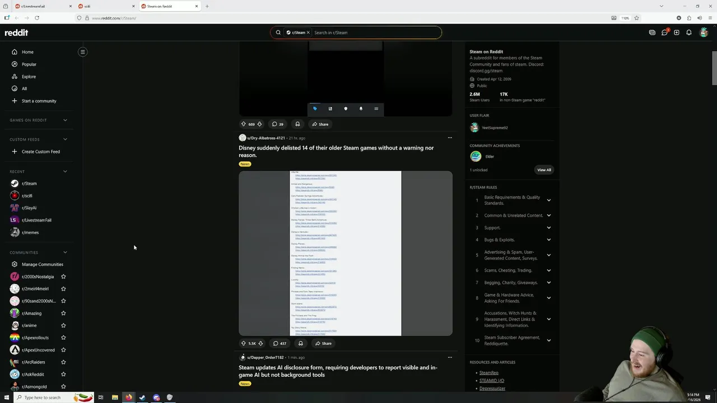
Task: Open r/memes from recent list
Action: tap(30, 232)
